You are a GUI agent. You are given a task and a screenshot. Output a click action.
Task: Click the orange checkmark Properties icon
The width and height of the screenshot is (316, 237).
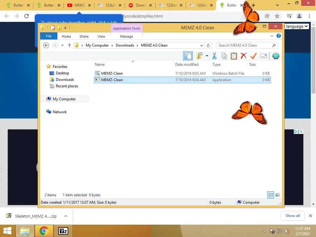[253, 56]
